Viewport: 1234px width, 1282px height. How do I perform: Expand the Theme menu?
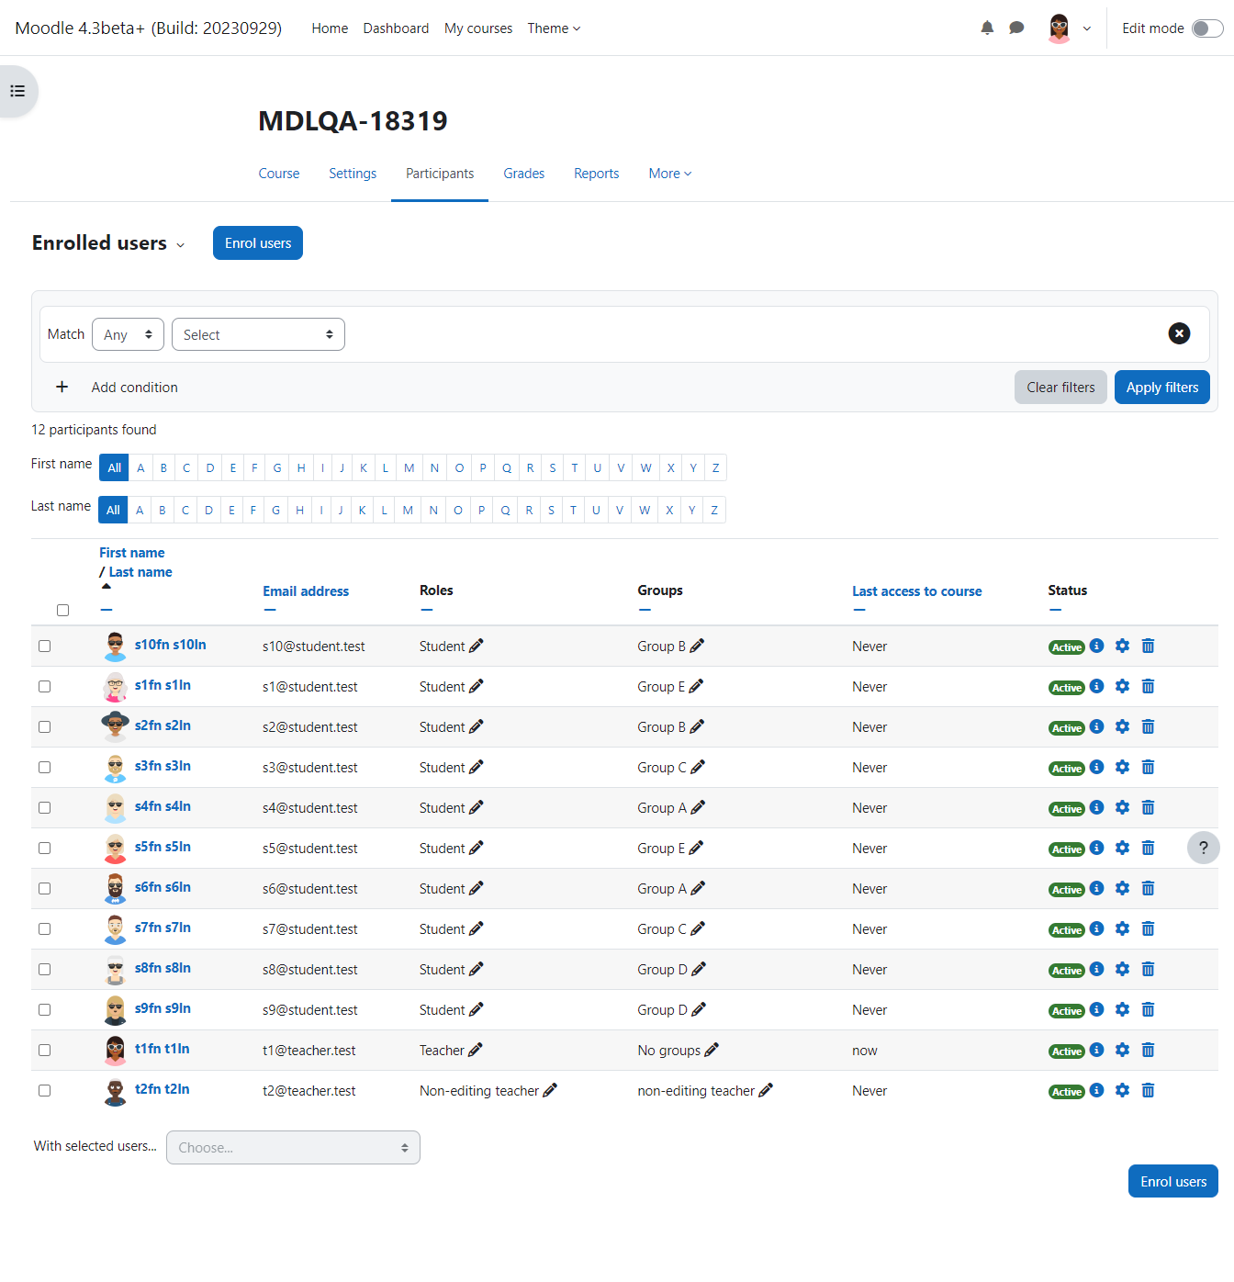point(554,28)
